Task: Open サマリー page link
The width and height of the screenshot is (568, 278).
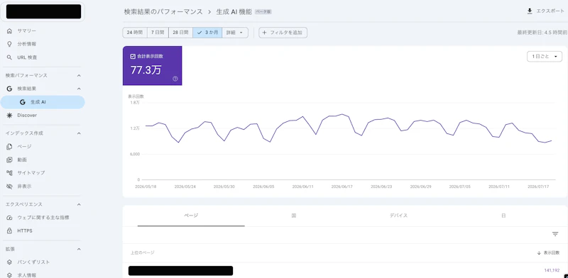Action: pos(27,30)
